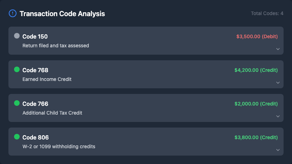292x164 pixels.
Task: Click the Code 766 label
Action: pyautogui.click(x=35, y=104)
